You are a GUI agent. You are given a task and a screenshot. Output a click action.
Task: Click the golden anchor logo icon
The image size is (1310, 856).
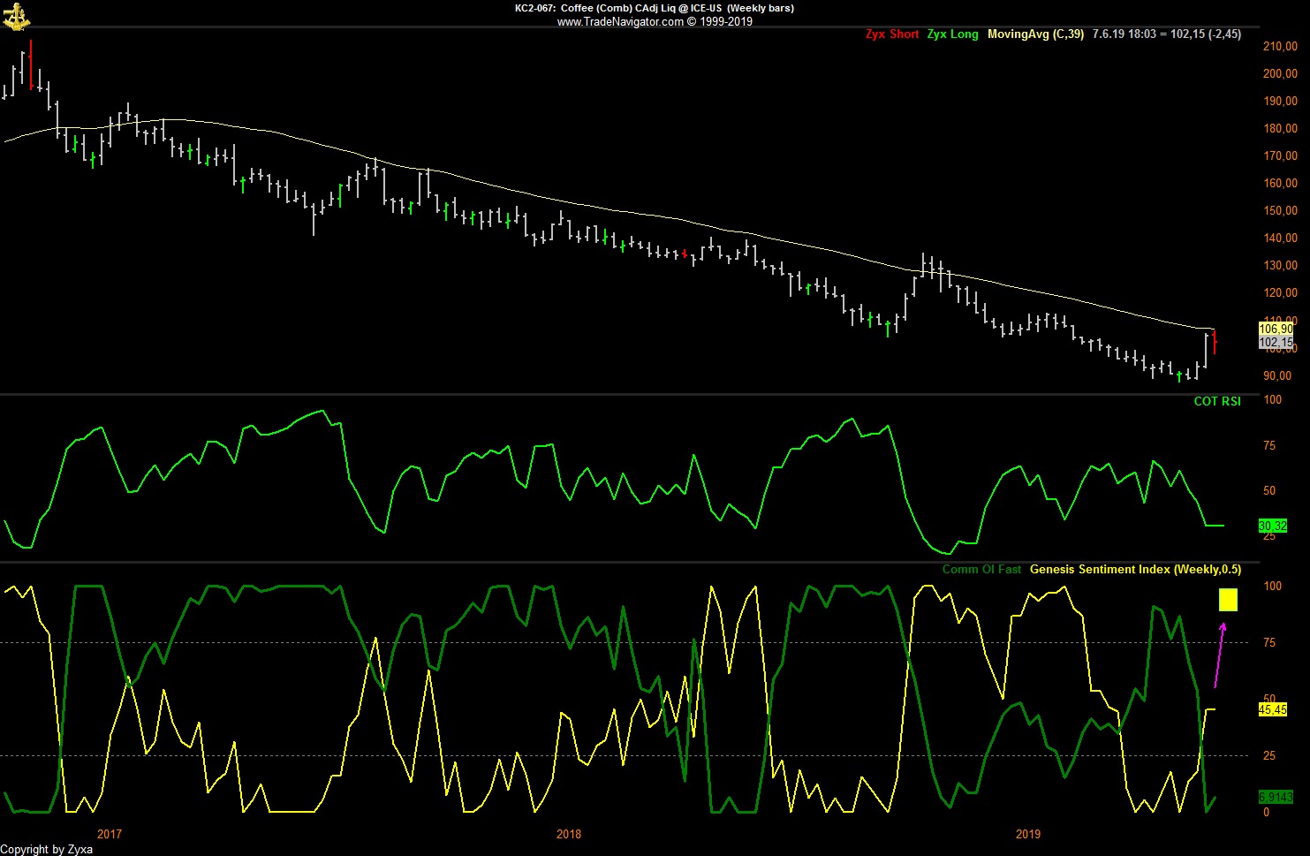click(16, 16)
